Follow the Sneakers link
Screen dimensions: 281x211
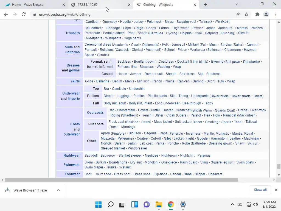tap(215, 174)
